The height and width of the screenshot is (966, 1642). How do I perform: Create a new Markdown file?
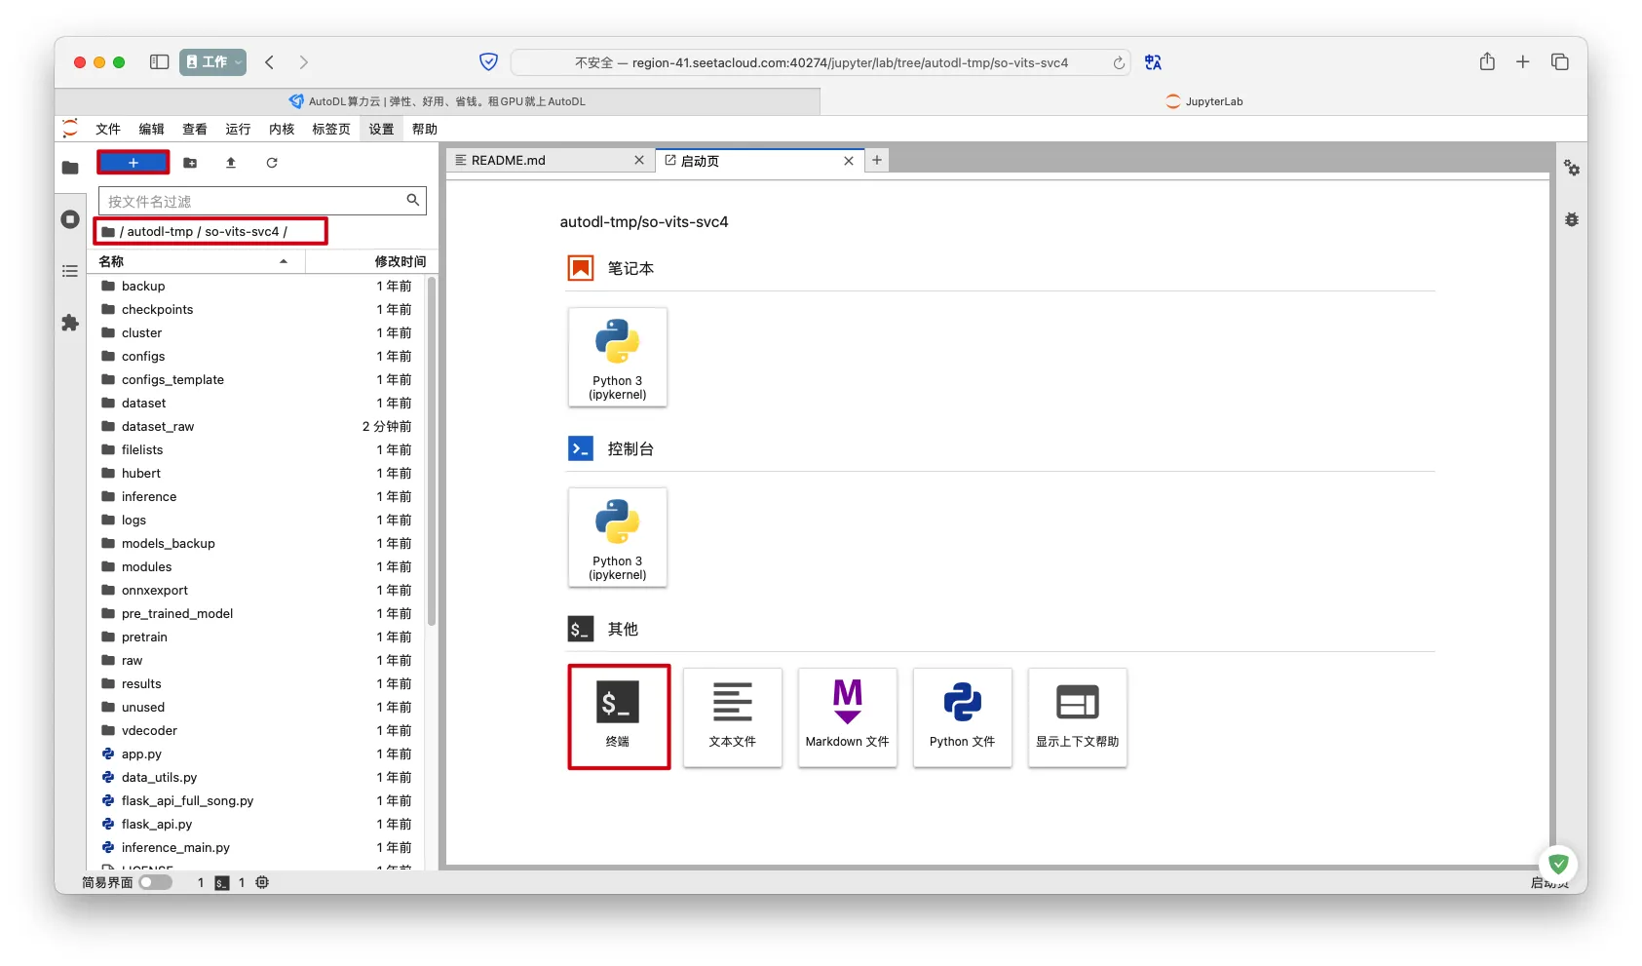click(847, 716)
